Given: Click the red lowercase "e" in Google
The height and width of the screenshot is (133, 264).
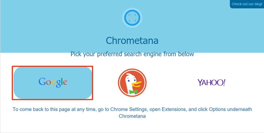Looking at the screenshot, I should pyautogui.click(x=65, y=83).
